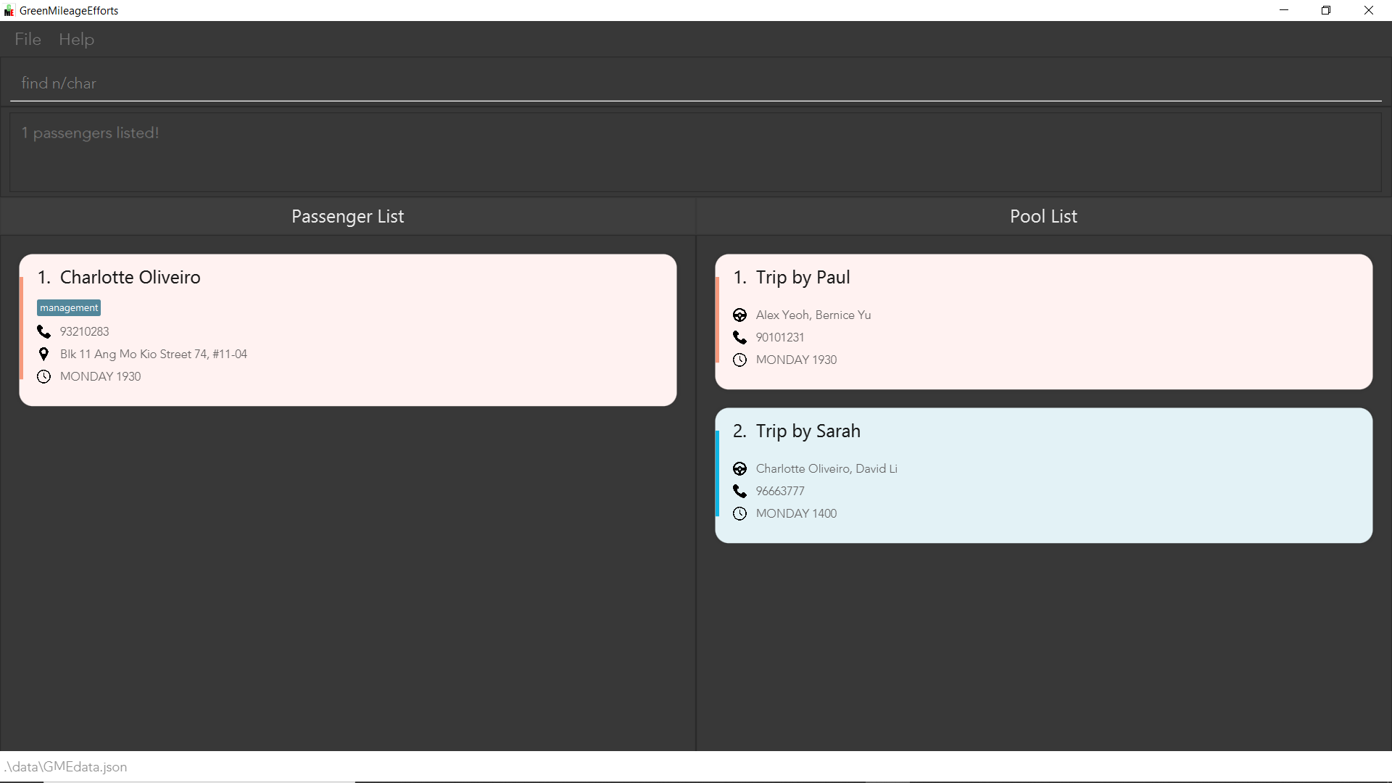Open the Help menu
This screenshot has height=783, width=1392.
point(76,39)
